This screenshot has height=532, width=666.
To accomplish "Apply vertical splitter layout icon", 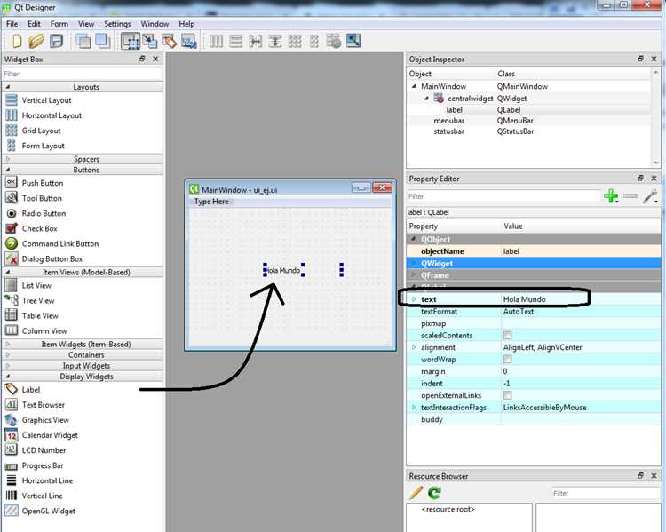I will tap(274, 41).
